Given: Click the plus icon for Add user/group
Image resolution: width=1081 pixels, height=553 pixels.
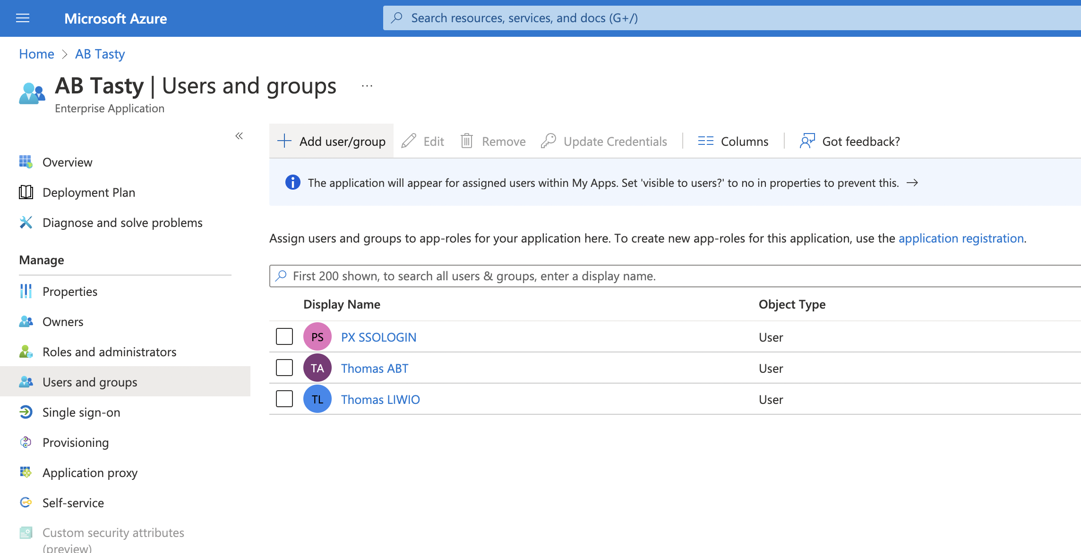Looking at the screenshot, I should pos(284,141).
